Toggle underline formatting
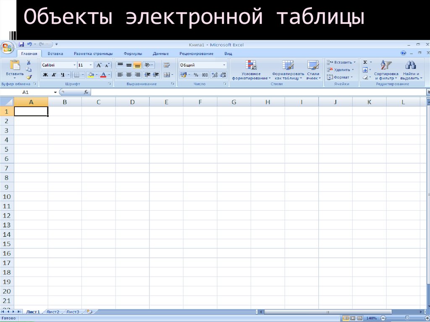 pyautogui.click(x=62, y=74)
